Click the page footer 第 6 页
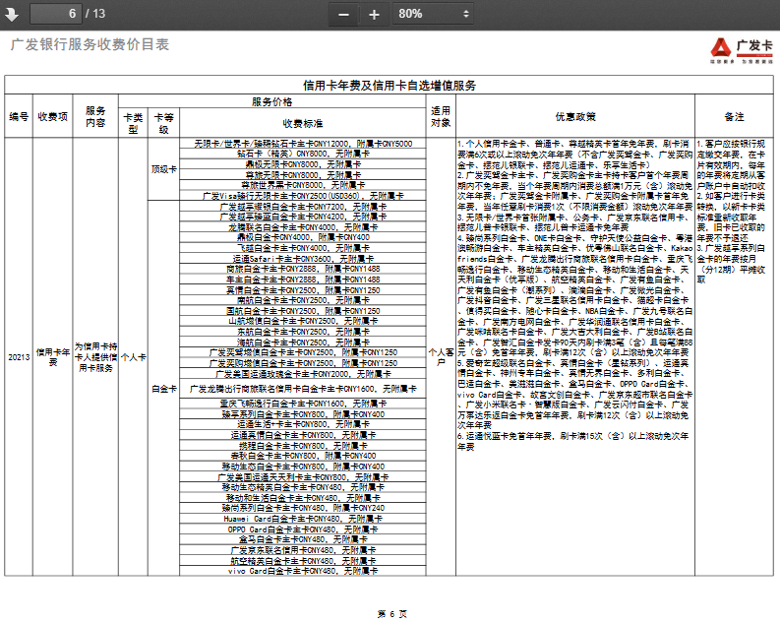The height and width of the screenshot is (623, 780). [391, 613]
